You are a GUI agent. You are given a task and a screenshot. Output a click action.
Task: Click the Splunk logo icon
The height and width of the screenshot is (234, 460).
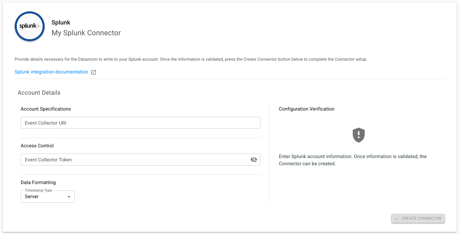pos(29,26)
